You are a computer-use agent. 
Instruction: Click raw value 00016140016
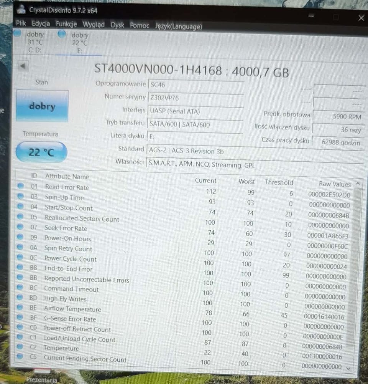click(x=324, y=317)
